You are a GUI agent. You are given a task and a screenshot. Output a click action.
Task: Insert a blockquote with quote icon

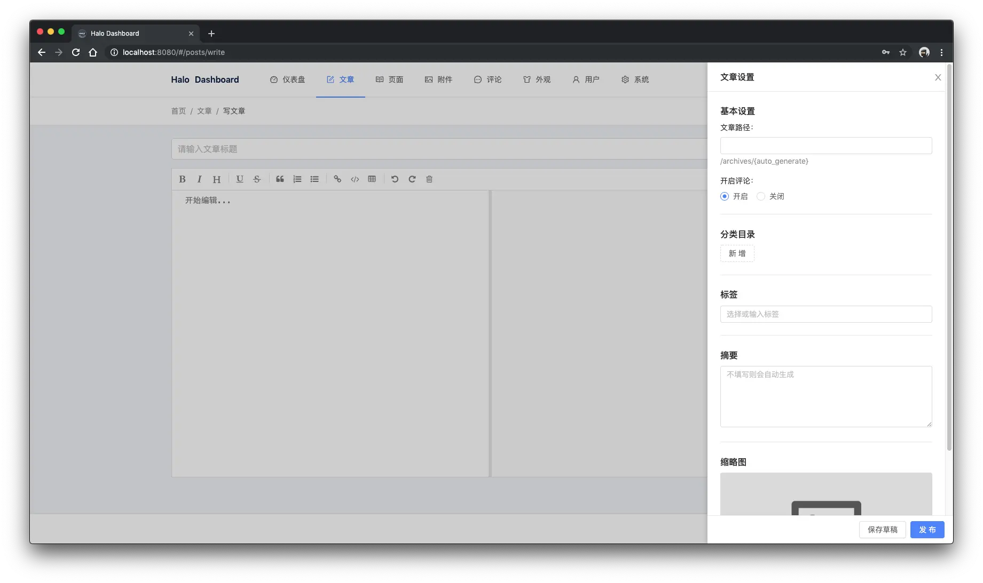(280, 179)
